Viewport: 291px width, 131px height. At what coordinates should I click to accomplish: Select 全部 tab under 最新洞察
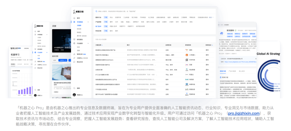pyautogui.click(x=54, y=60)
